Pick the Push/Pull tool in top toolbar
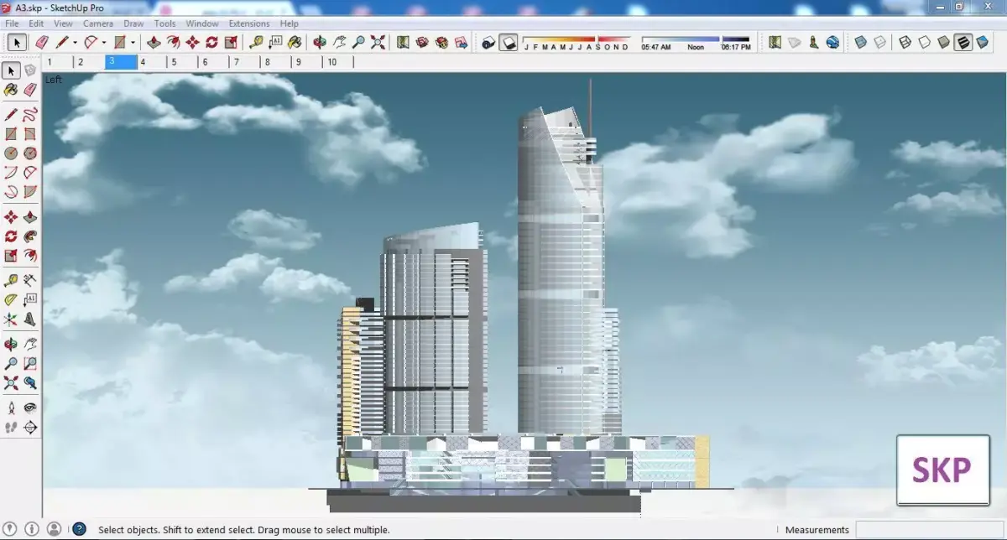 coord(154,42)
